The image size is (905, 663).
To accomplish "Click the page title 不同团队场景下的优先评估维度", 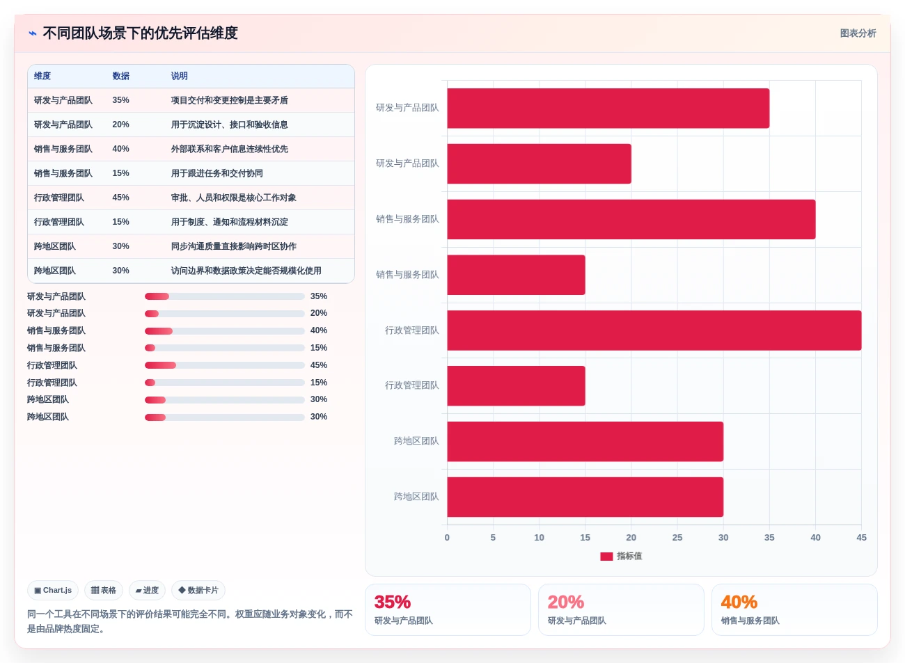I will click(141, 33).
